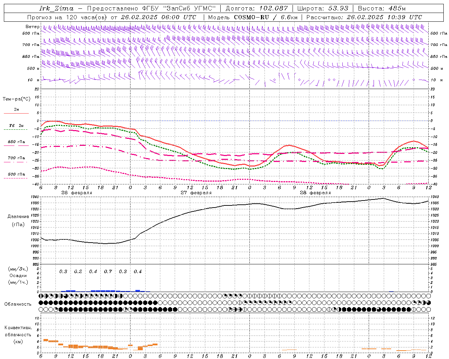Select the "700 гПа" temperature legend entry
The height and width of the screenshot is (359, 449).
point(16,158)
